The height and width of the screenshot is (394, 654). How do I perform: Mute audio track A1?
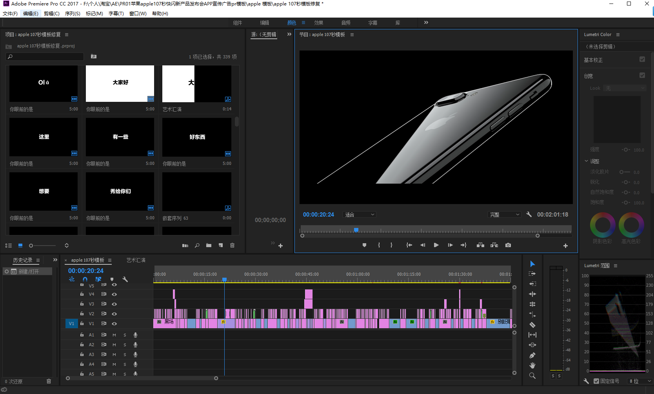114,335
